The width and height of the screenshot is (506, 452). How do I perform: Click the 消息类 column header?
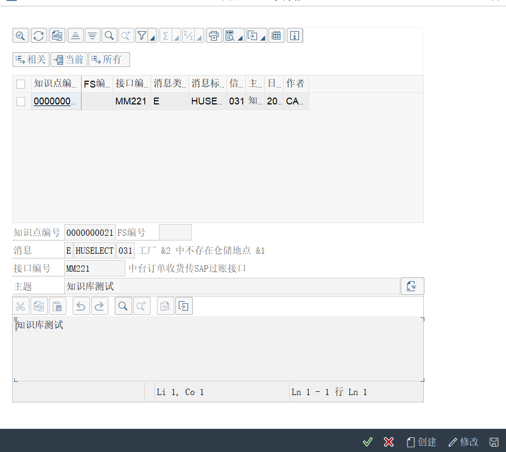170,84
